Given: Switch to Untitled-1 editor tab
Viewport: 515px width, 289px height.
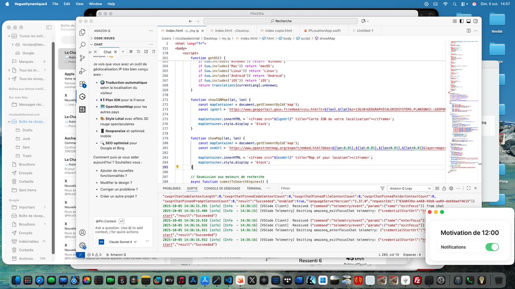Looking at the screenshot, I should coord(365,31).
